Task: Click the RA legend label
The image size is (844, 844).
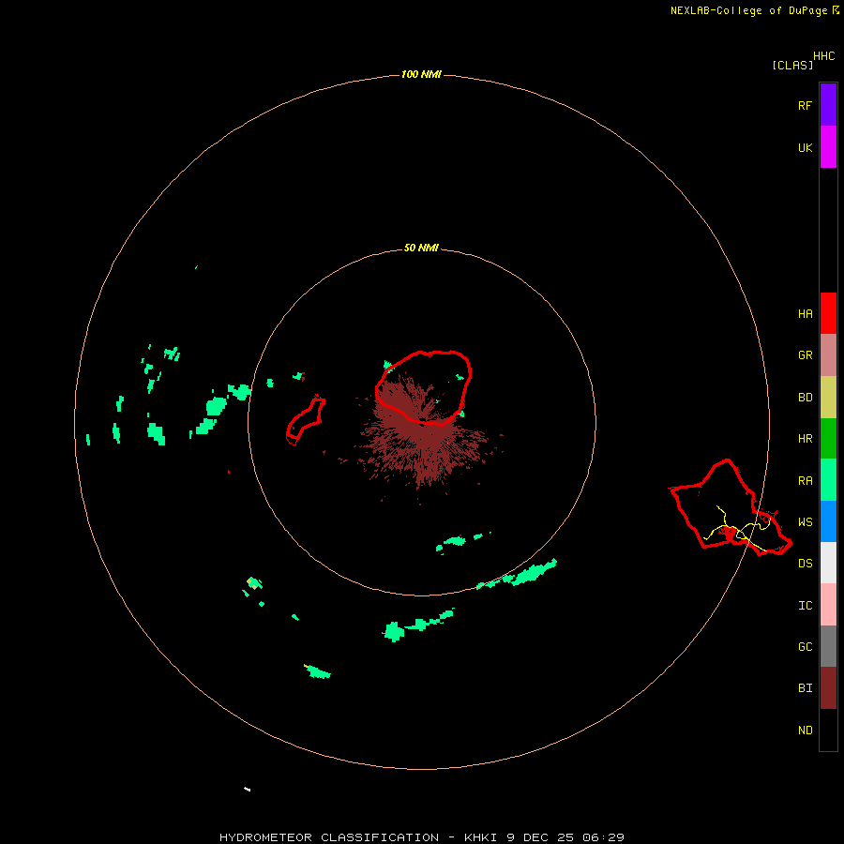Action: click(805, 481)
